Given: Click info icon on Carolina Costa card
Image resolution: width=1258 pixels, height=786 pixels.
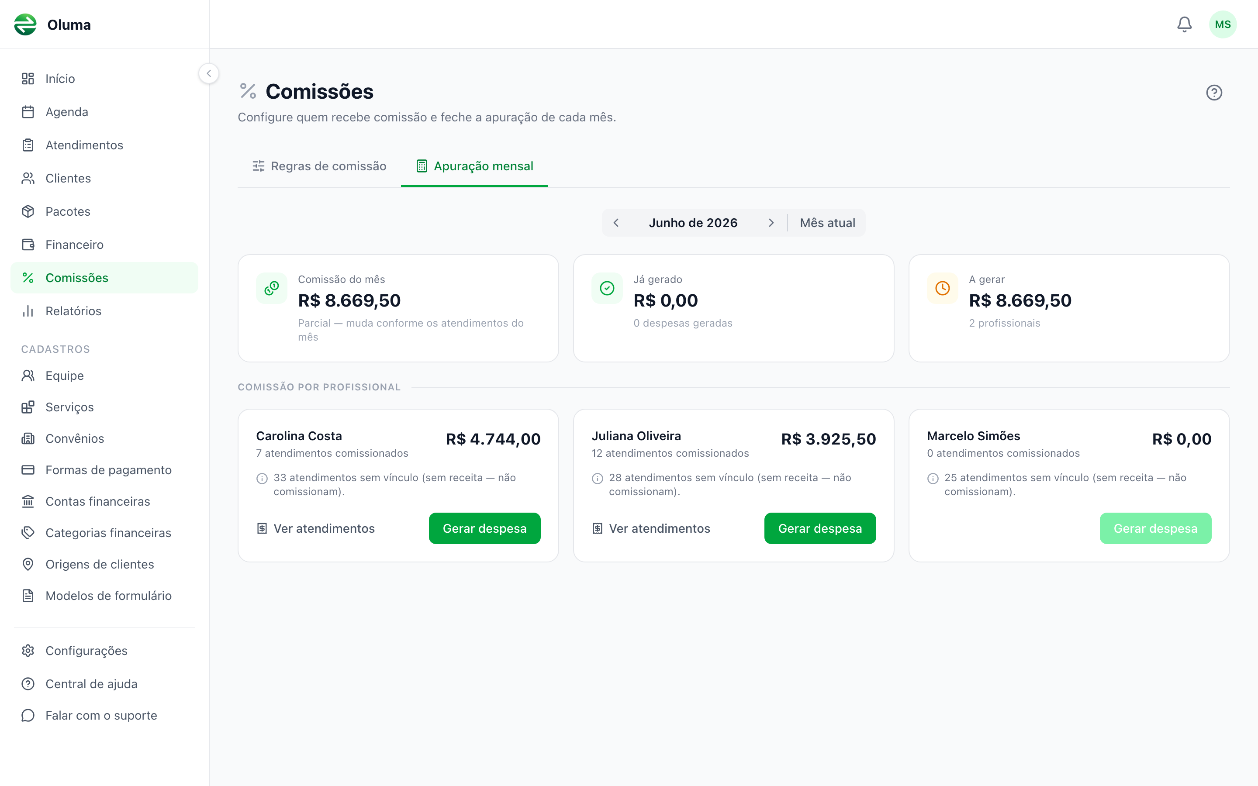Looking at the screenshot, I should pos(262,478).
